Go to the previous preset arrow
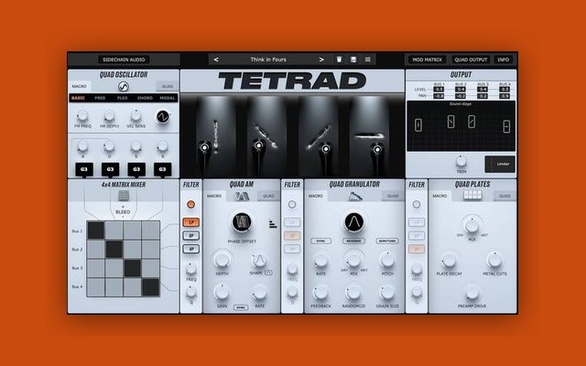Image resolution: width=586 pixels, height=366 pixels. coord(216,59)
